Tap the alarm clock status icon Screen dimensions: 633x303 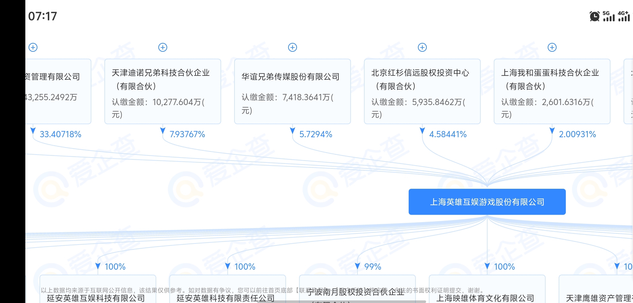[595, 16]
